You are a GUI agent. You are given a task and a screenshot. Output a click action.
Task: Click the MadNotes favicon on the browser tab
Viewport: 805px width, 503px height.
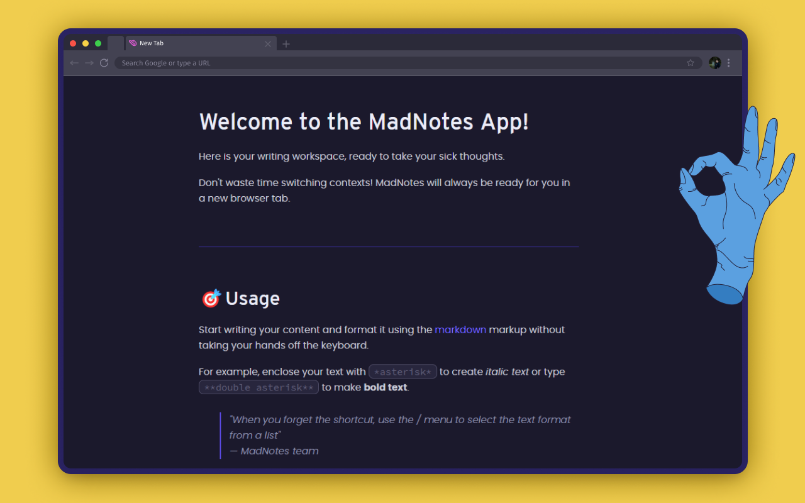coord(133,43)
